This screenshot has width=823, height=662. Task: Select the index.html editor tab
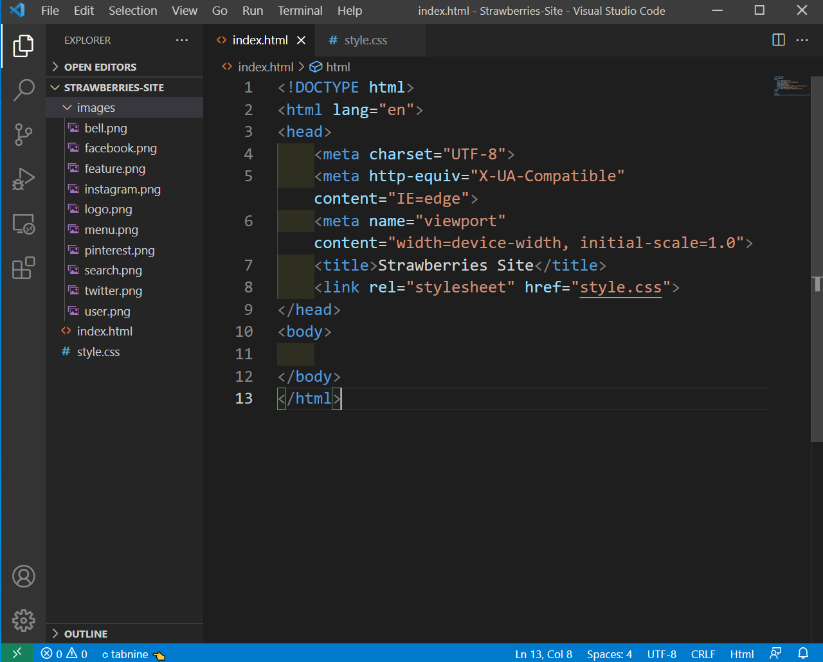pyautogui.click(x=260, y=40)
